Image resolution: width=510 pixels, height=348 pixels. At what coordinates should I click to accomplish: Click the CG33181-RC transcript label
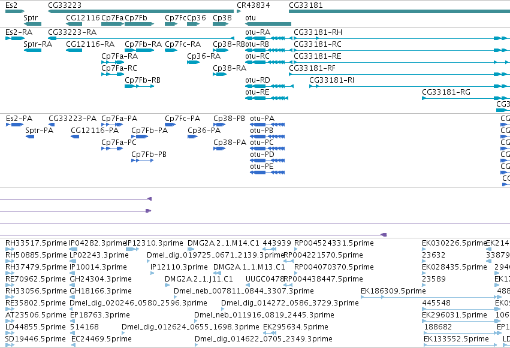tap(318, 44)
